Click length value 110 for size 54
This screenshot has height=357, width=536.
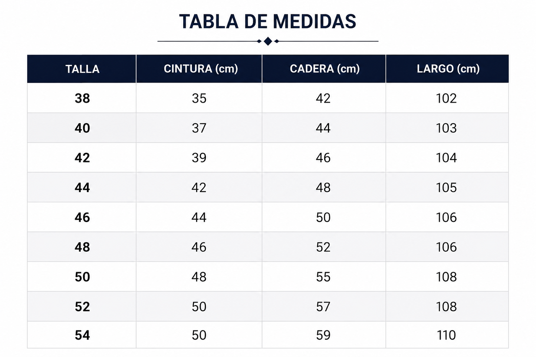tap(446, 335)
